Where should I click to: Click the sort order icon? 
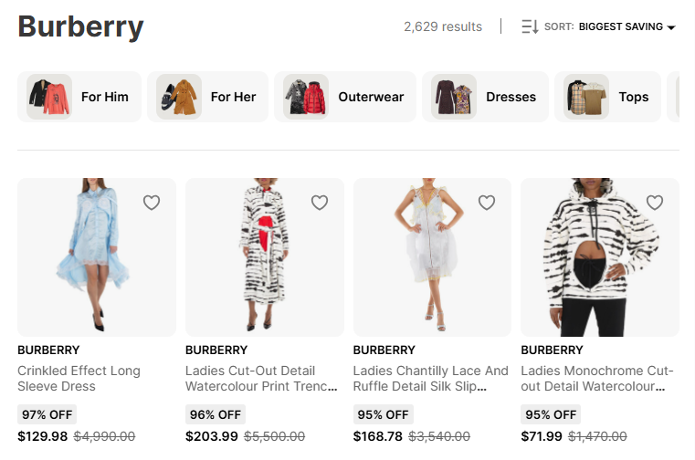coord(530,27)
